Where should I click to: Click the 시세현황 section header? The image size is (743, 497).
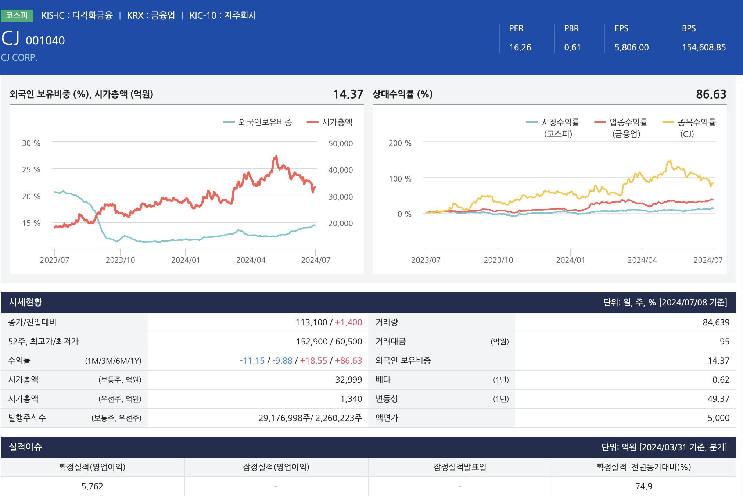click(x=26, y=302)
